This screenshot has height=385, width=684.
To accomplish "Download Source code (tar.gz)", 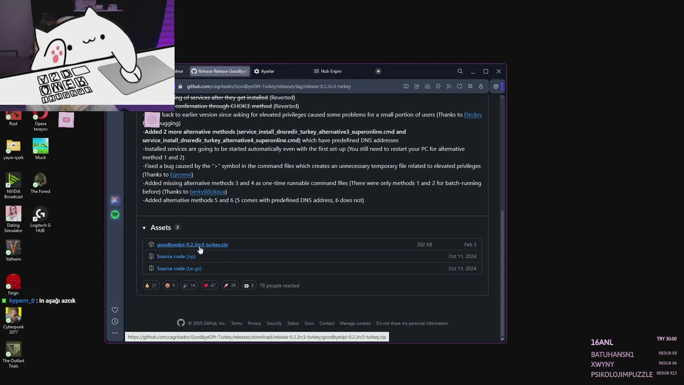I will coord(179,268).
